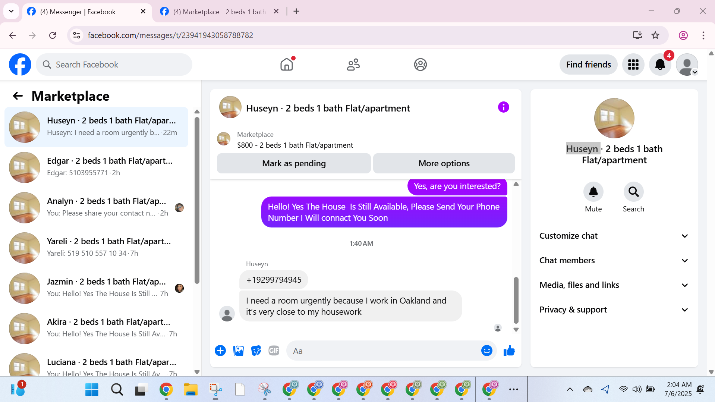Open the Groups icon in top navigation
715x402 pixels.
click(420, 65)
